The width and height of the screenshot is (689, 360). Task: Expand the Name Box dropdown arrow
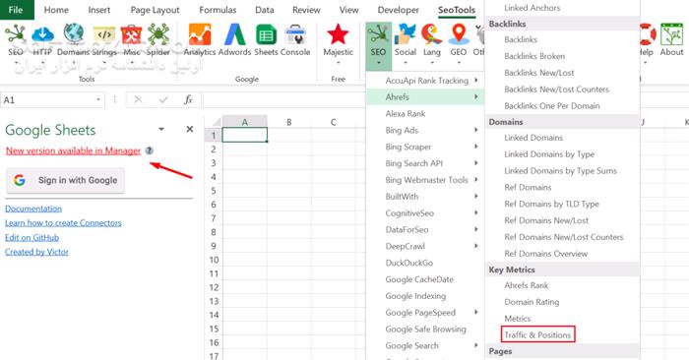coord(98,99)
